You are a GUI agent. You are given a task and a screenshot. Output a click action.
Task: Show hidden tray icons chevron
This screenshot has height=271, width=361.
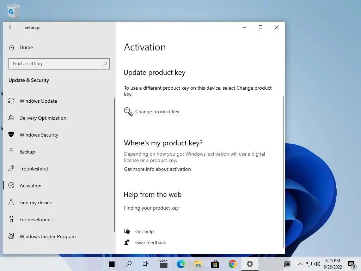click(300, 264)
